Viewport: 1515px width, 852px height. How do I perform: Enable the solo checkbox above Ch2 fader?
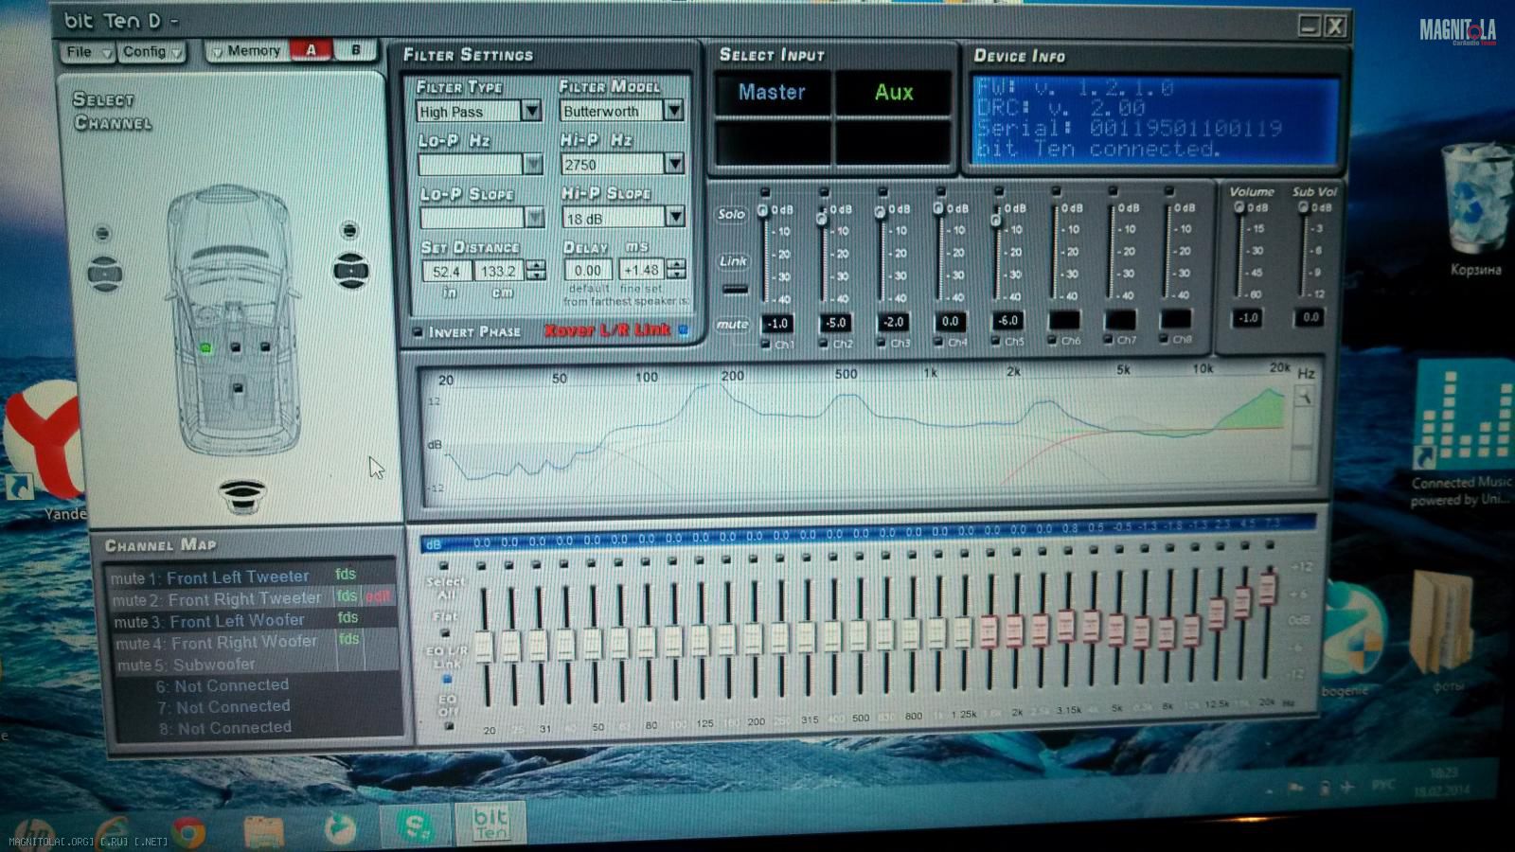click(823, 192)
